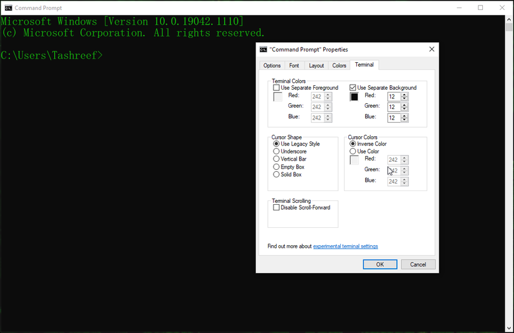The height and width of the screenshot is (333, 514).
Task: Click the Properties dialog title icon
Action: (x=263, y=49)
